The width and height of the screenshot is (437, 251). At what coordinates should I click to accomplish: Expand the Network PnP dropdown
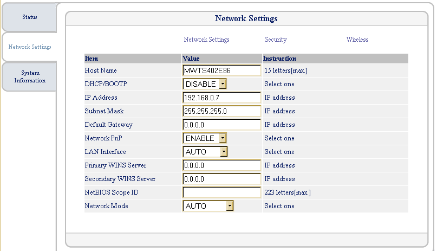pyautogui.click(x=205, y=138)
